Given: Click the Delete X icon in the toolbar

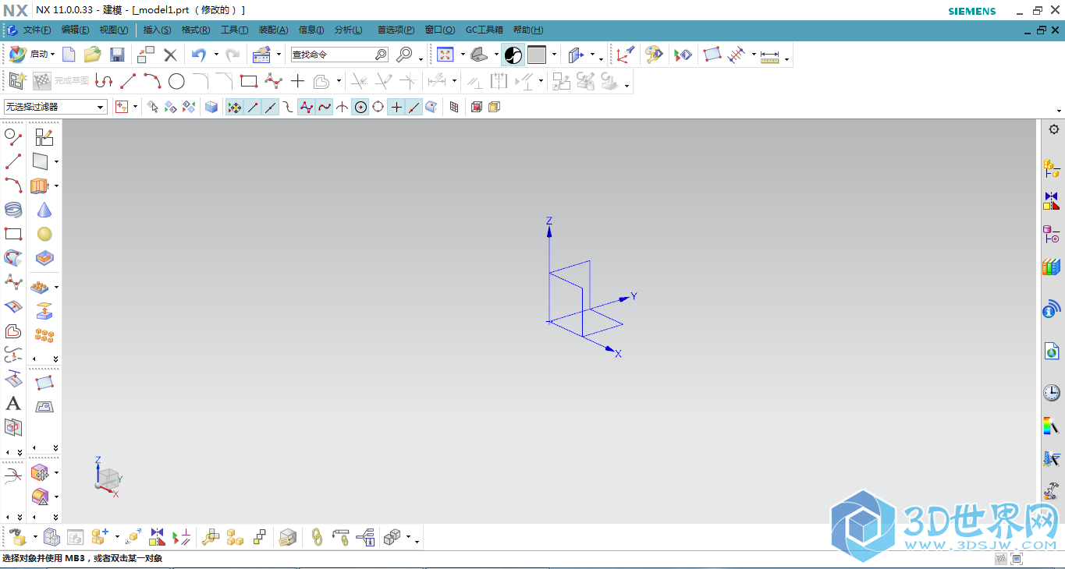Looking at the screenshot, I should click(x=170, y=55).
